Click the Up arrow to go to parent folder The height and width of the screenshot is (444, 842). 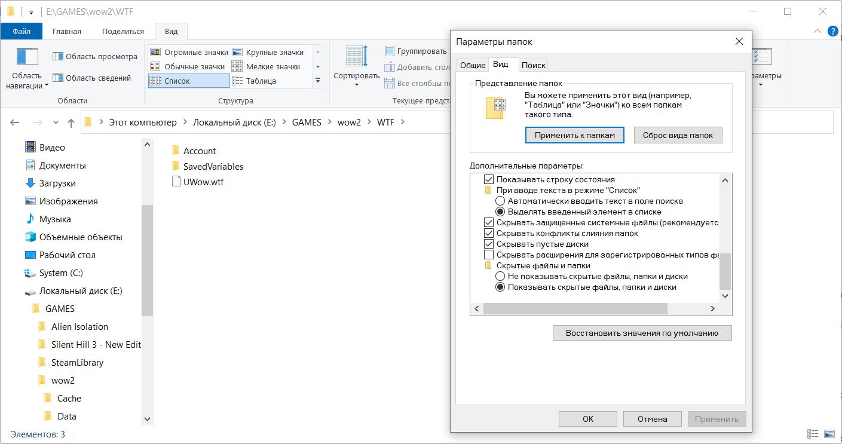click(x=71, y=123)
